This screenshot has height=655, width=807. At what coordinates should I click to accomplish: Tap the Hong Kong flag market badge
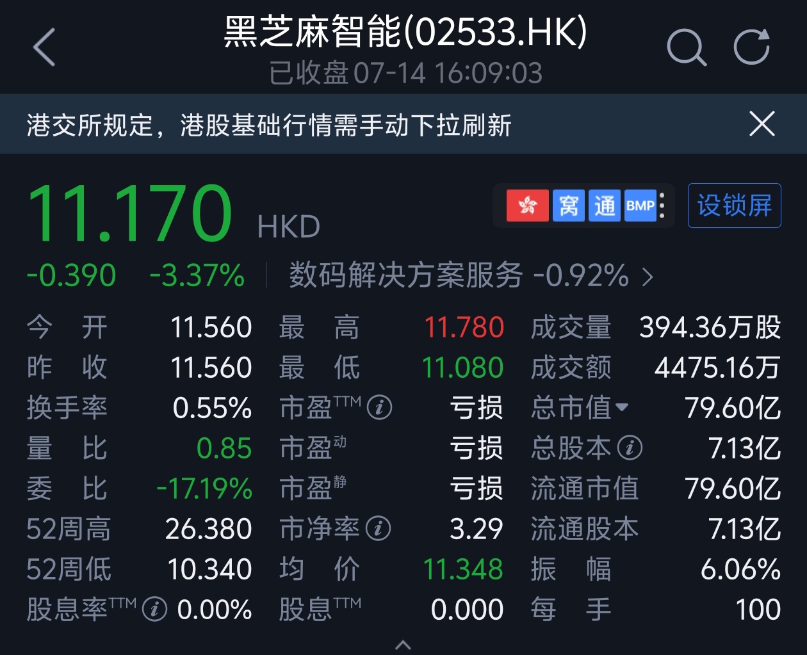pyautogui.click(x=527, y=206)
